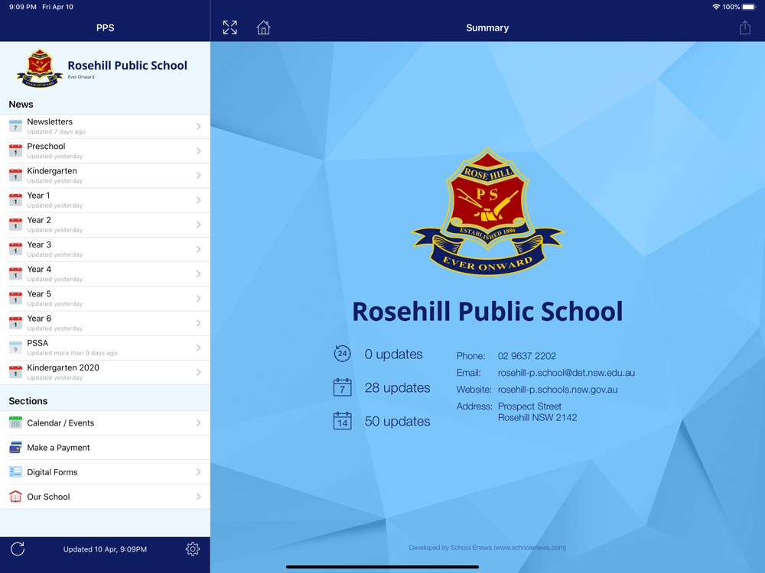Screen dimensions: 765x573
Task: Open Kindergarten 2020 news item
Action: pyautogui.click(x=105, y=372)
